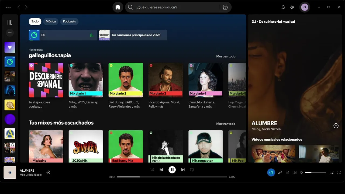Click ALUMBRE title in bottom bar
The height and width of the screenshot is (194, 345).
(x=27, y=171)
